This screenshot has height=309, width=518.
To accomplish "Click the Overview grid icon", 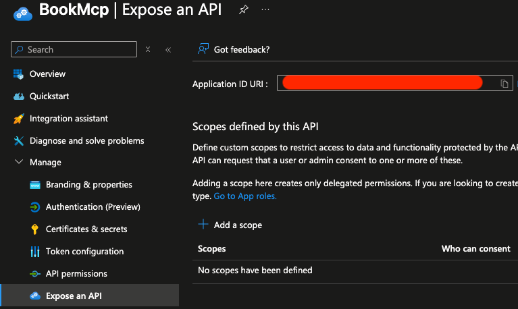I will [x=18, y=74].
